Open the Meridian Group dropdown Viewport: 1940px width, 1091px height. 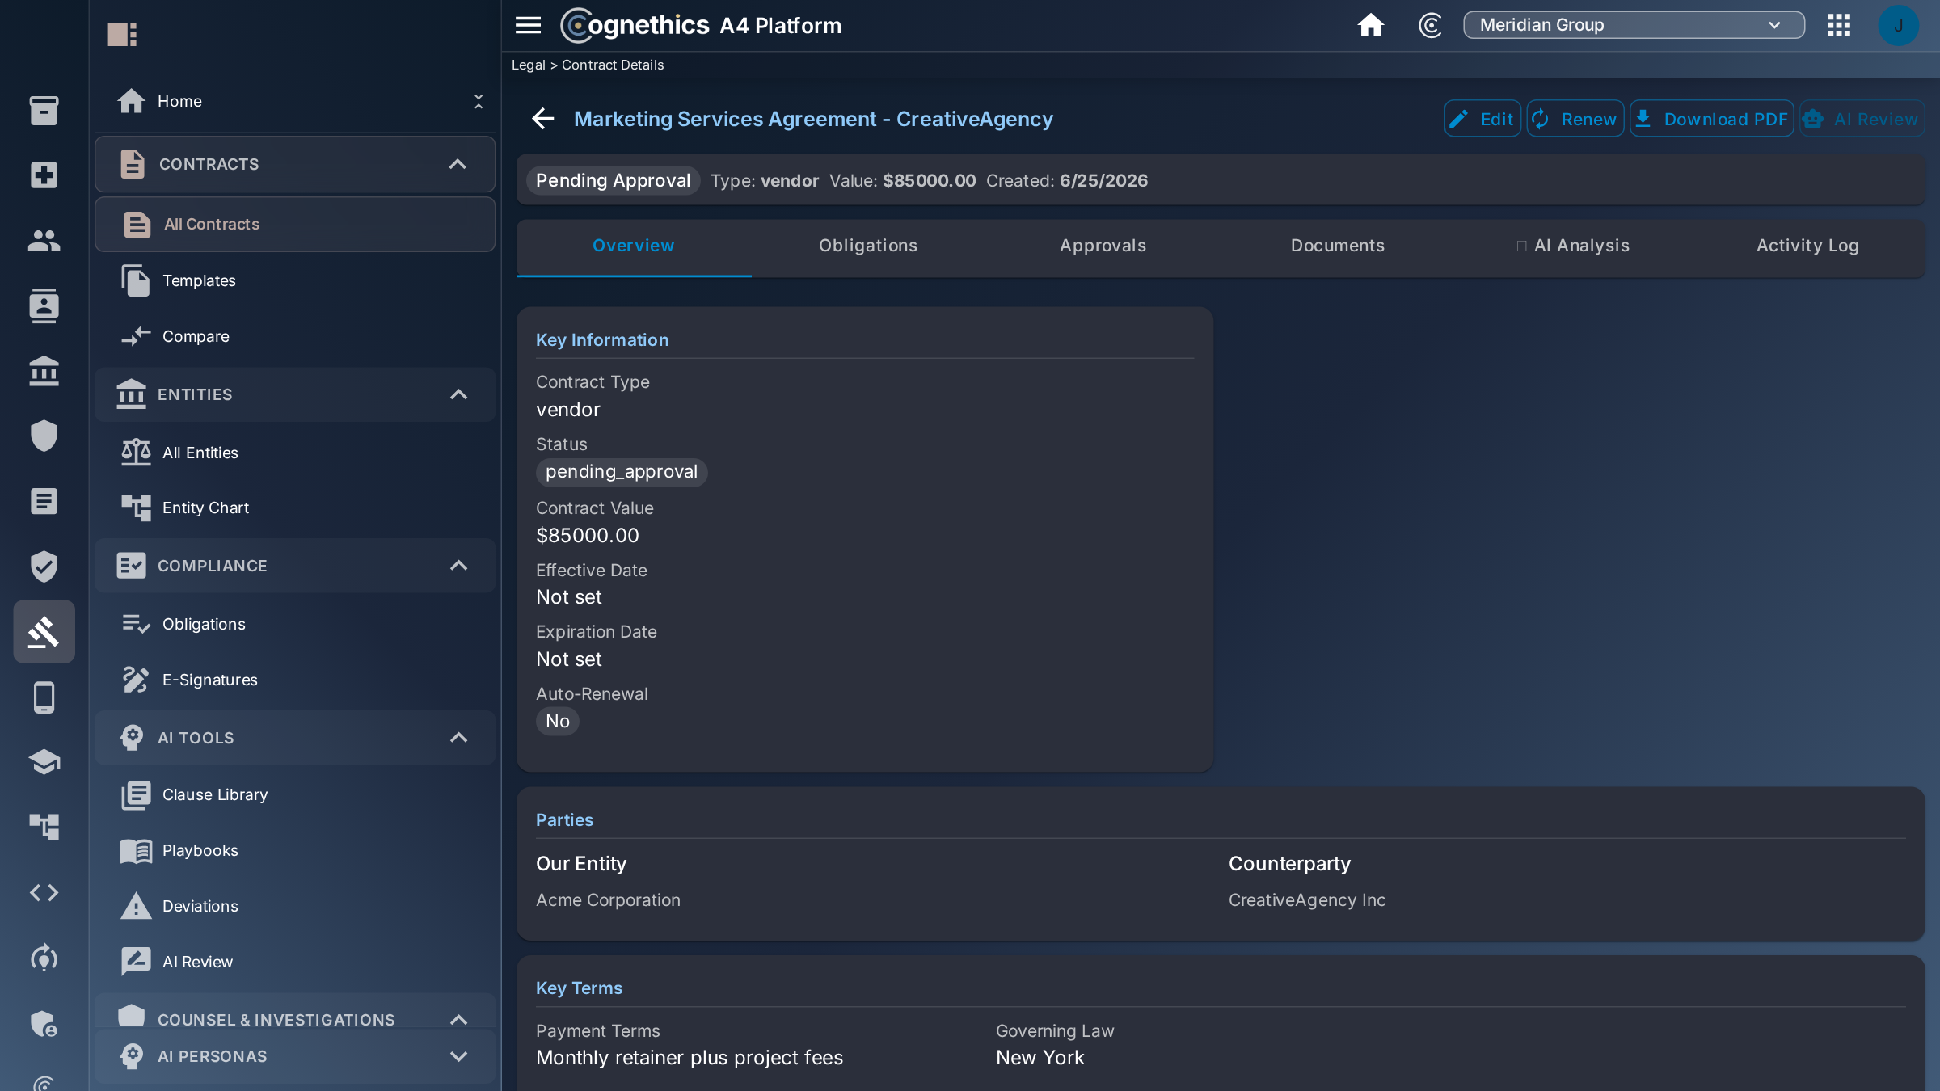[x=1634, y=25]
